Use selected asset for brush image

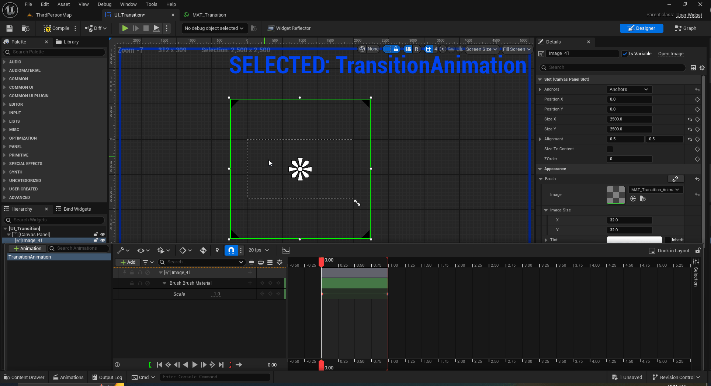(x=633, y=199)
